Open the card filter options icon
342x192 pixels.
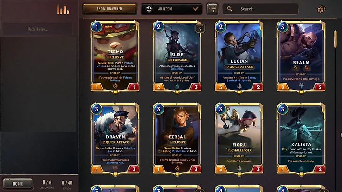(x=212, y=9)
